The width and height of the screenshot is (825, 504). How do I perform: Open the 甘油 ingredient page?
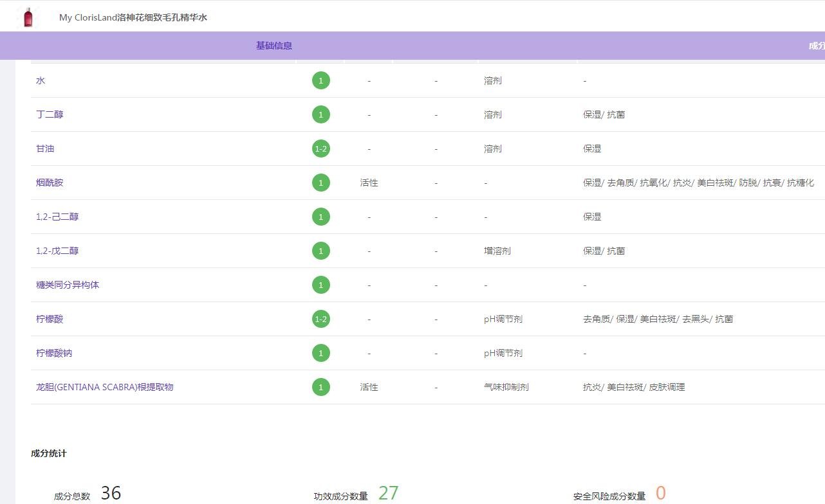pos(45,148)
